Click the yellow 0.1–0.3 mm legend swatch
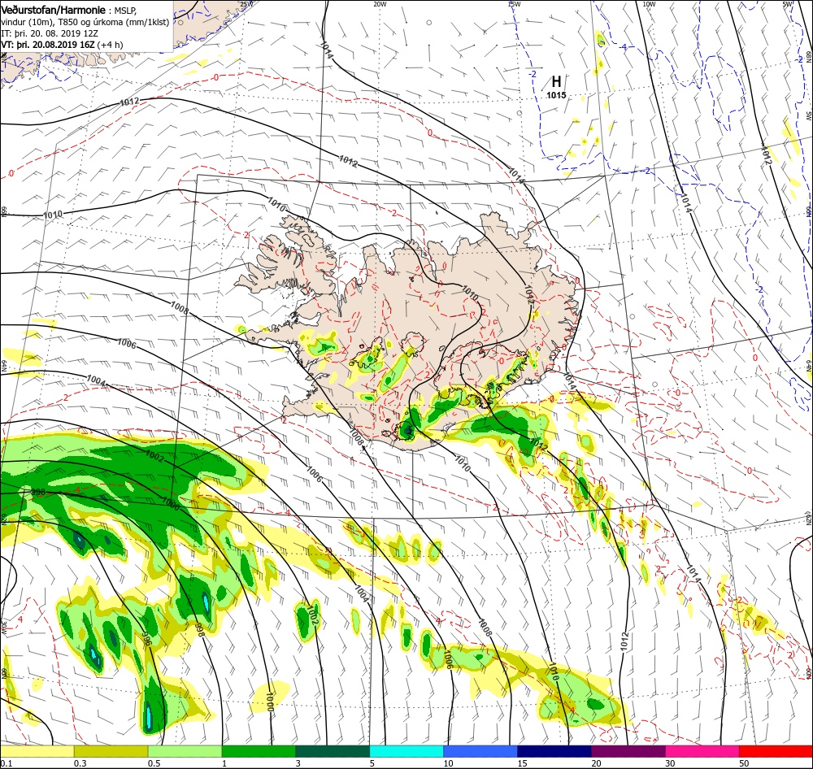This screenshot has width=813, height=769. coord(37,751)
